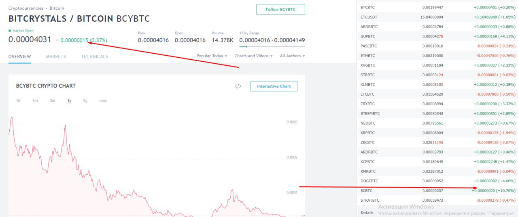Open the embed code icon next to Interactive Chart
This screenshot has height=217, width=518.
click(x=238, y=86)
